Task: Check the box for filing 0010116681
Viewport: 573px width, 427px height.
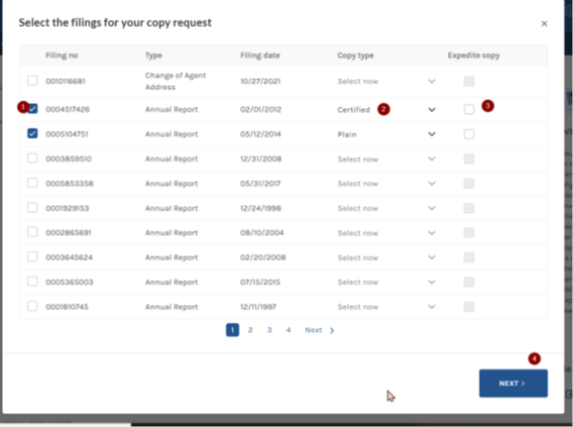Action: click(33, 80)
